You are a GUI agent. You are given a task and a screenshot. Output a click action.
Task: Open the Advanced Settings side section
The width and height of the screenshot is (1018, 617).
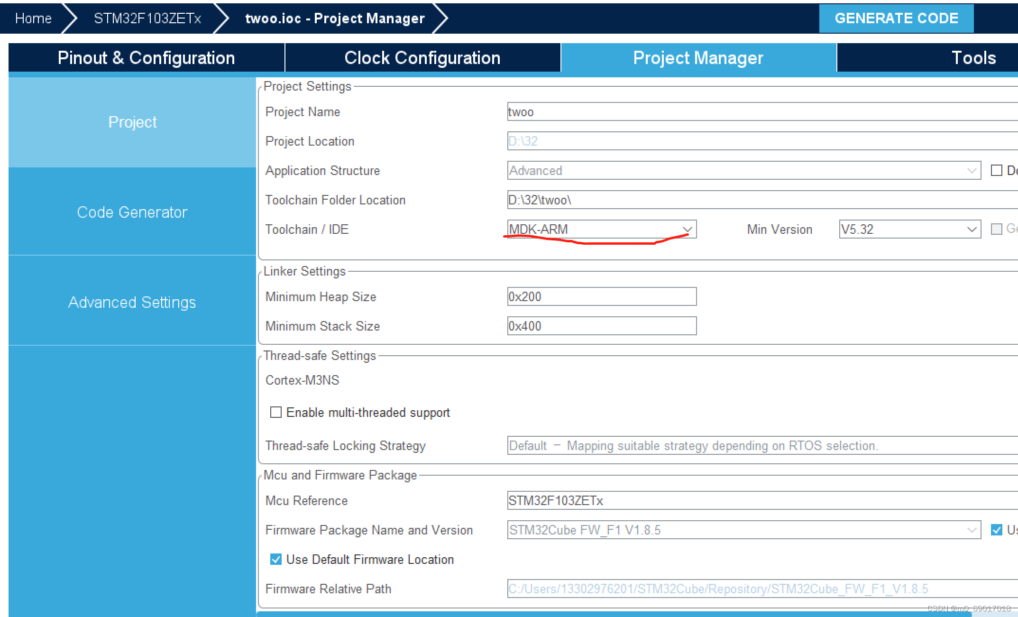[x=132, y=302]
